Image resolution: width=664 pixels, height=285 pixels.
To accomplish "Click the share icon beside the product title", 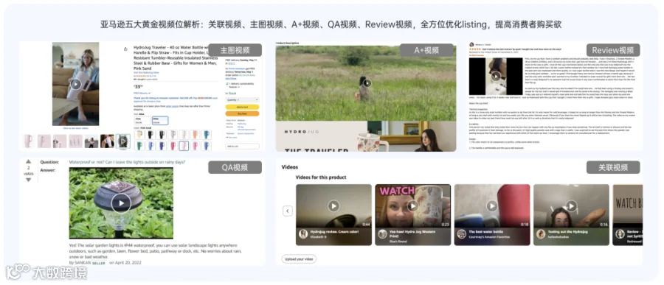I will click(125, 49).
